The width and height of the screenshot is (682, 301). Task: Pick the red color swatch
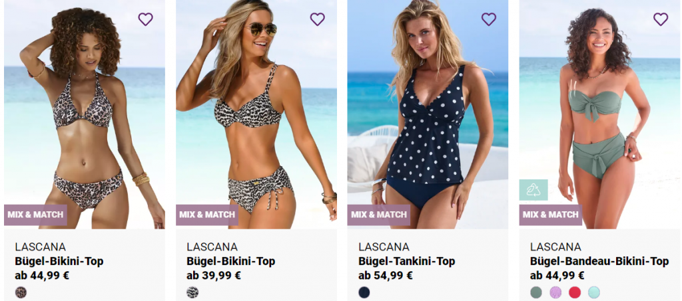click(x=575, y=292)
